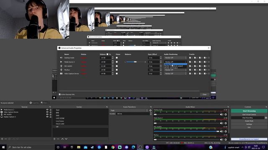Toggle Mono checkbox for MIC AUDIO
Image resolution: width=268 pixels, height=150 pixels.
click(117, 66)
